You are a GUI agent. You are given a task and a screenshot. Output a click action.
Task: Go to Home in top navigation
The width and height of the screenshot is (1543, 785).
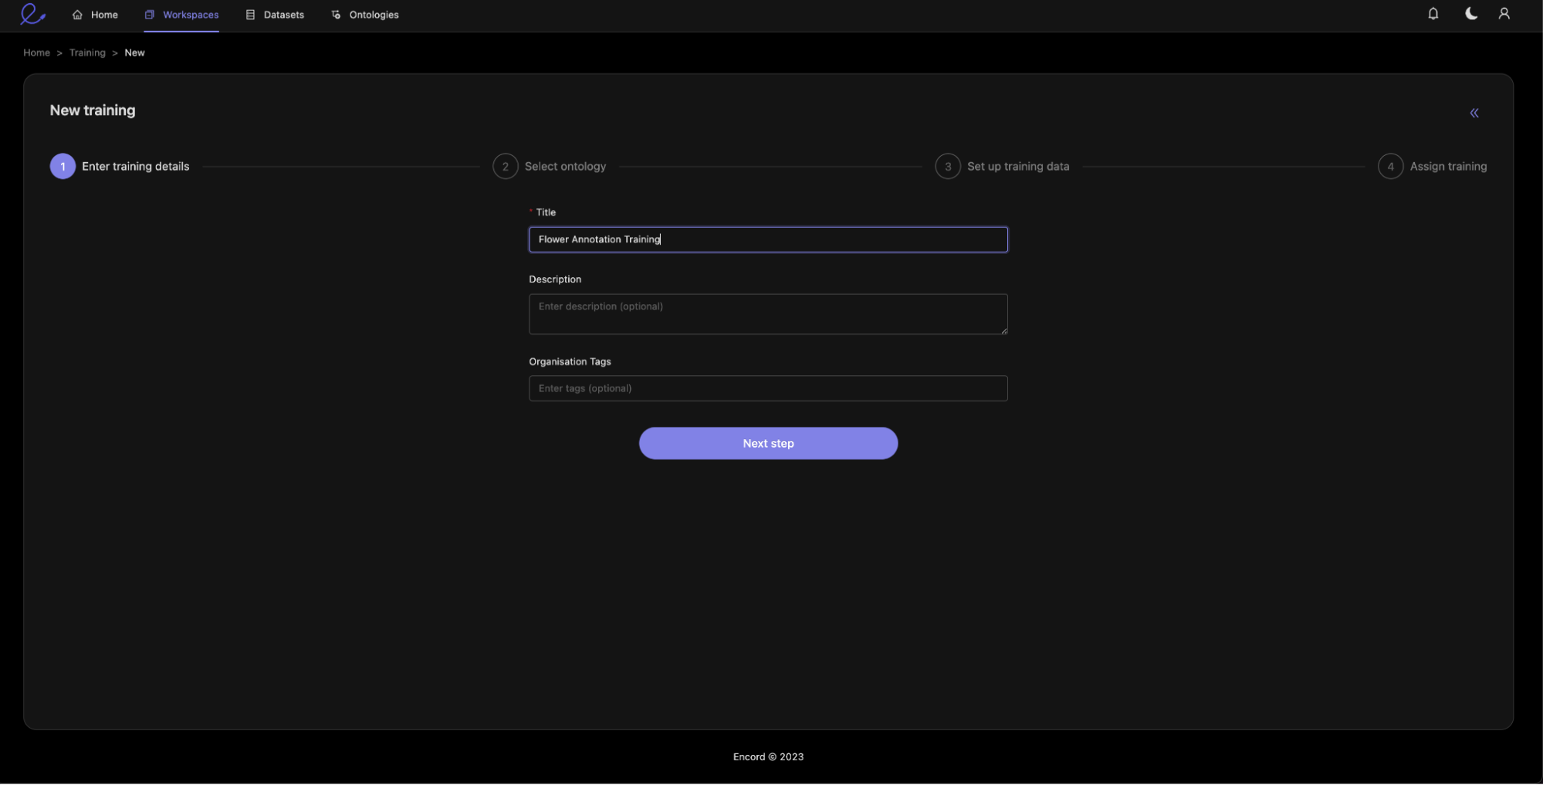coord(95,15)
